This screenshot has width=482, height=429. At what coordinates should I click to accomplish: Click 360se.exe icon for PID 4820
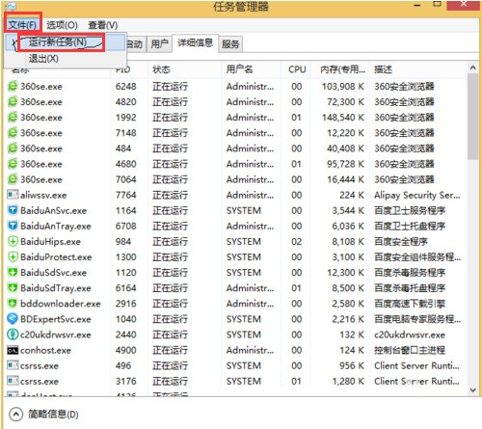pos(13,101)
